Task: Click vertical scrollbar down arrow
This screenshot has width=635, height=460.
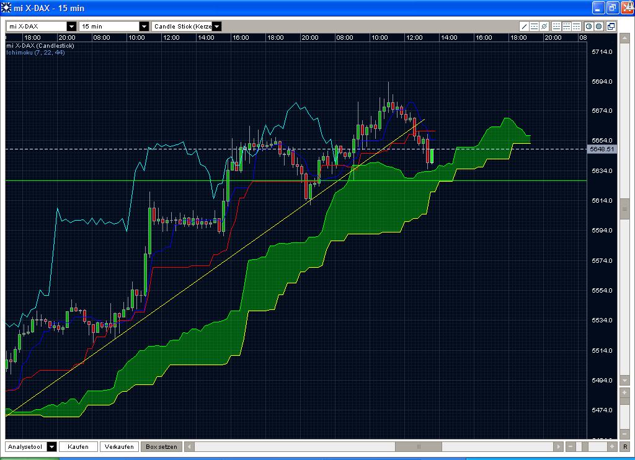Action: click(624, 381)
